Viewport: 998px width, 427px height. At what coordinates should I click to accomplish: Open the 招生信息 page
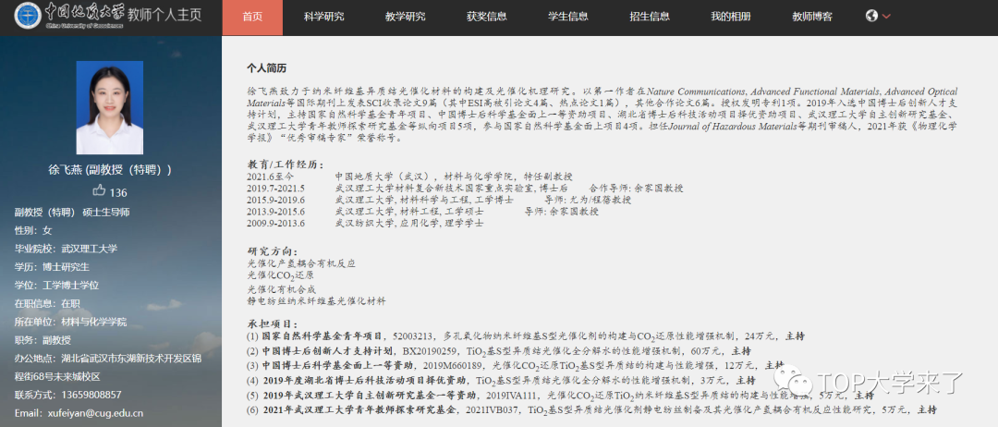tap(649, 17)
